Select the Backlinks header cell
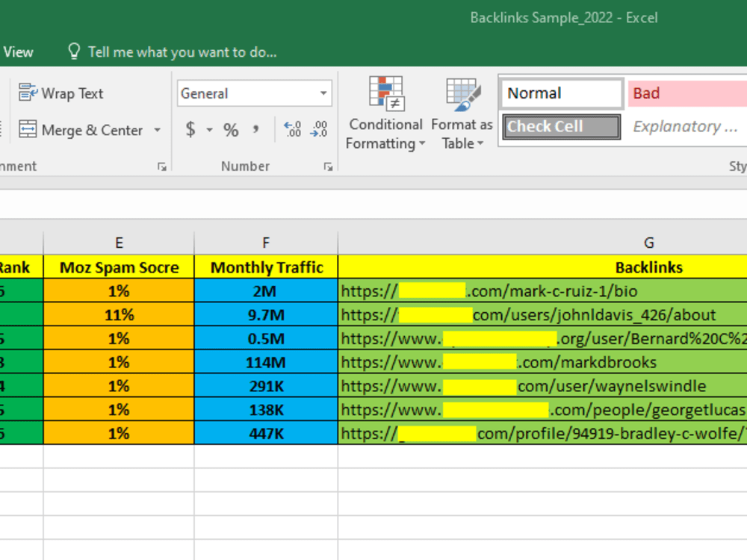Screen dimensions: 747x560 [542, 267]
